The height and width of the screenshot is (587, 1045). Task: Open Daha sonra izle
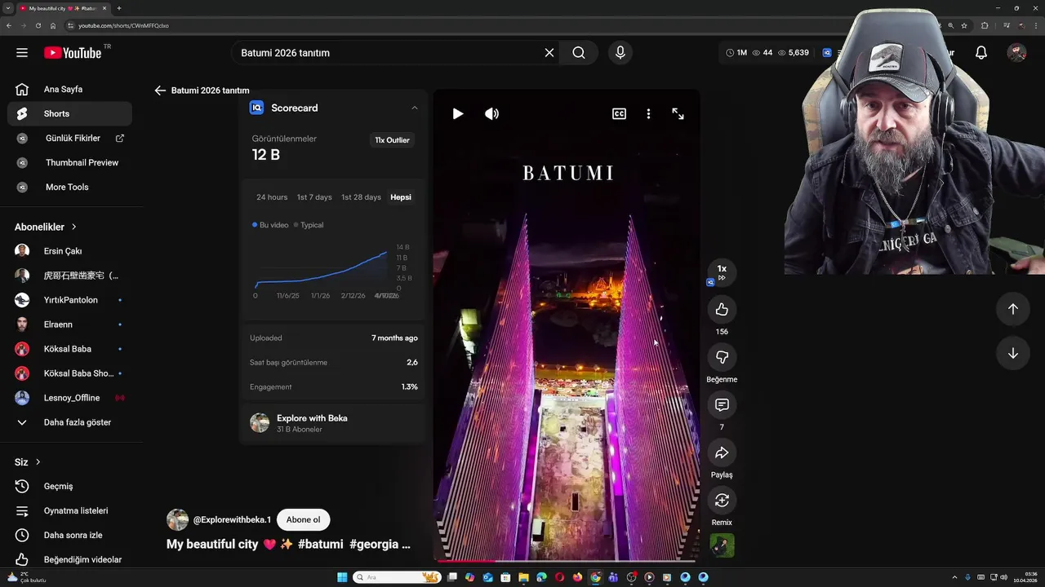(x=69, y=536)
